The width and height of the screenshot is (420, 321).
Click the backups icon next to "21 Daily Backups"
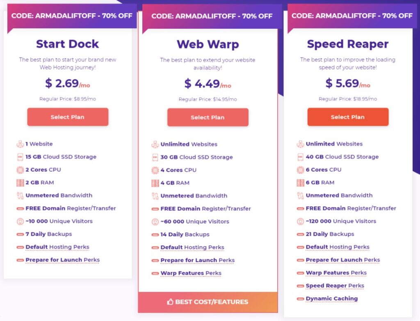pyautogui.click(x=299, y=234)
